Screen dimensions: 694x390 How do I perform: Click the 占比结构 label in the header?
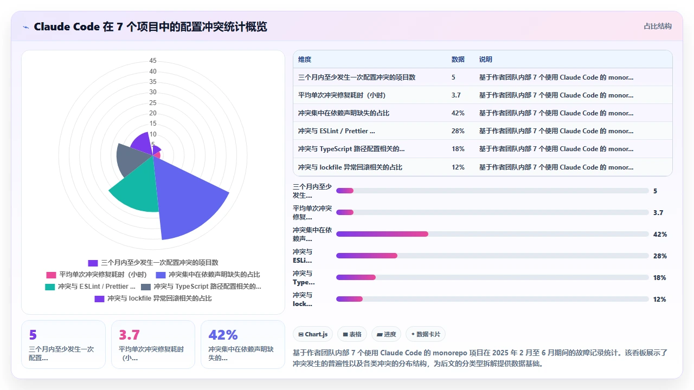(x=658, y=26)
